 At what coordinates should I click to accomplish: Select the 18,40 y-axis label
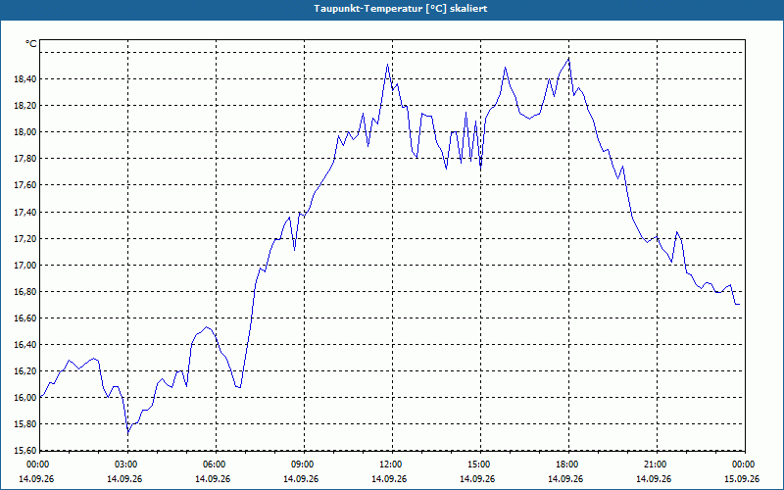pos(26,79)
